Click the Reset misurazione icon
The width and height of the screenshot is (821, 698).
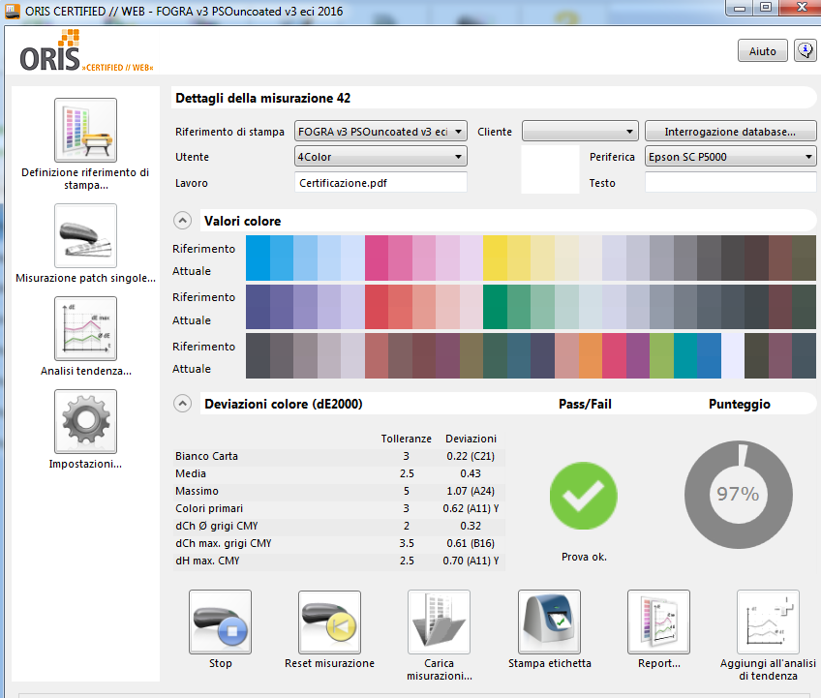tap(329, 622)
